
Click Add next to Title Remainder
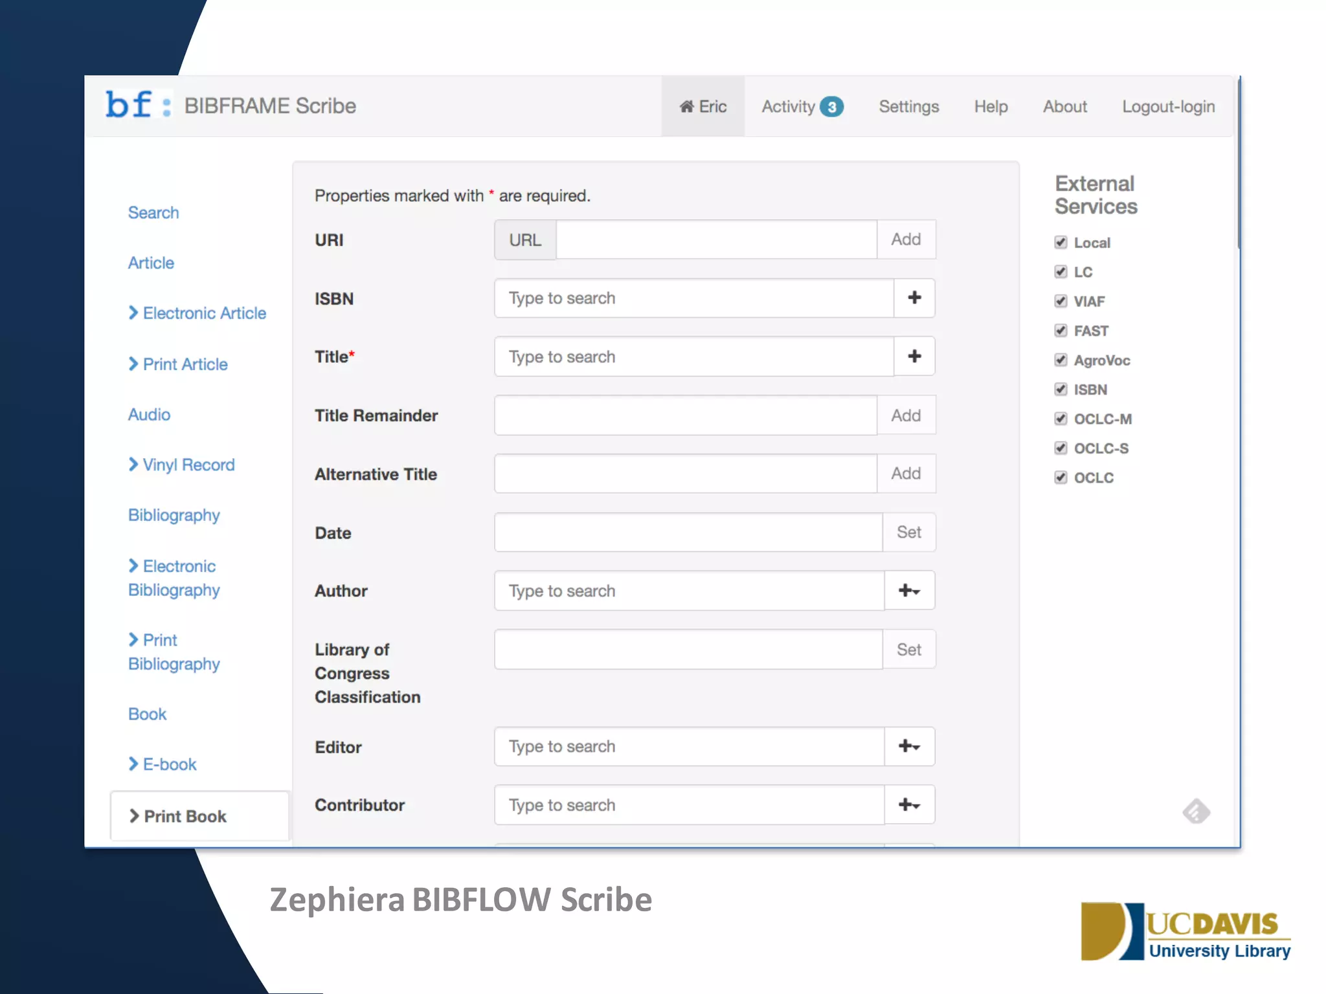click(906, 415)
